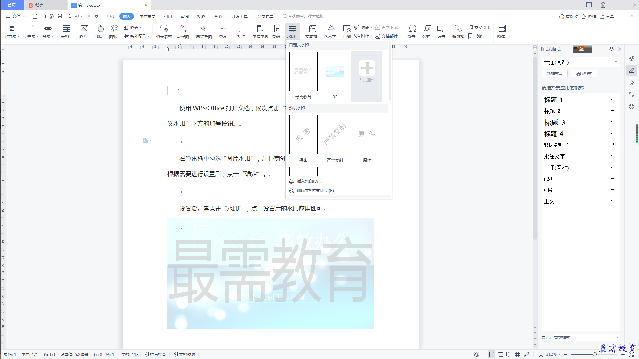Click the 新样式... button
This screenshot has height=359, width=639.
555,74
